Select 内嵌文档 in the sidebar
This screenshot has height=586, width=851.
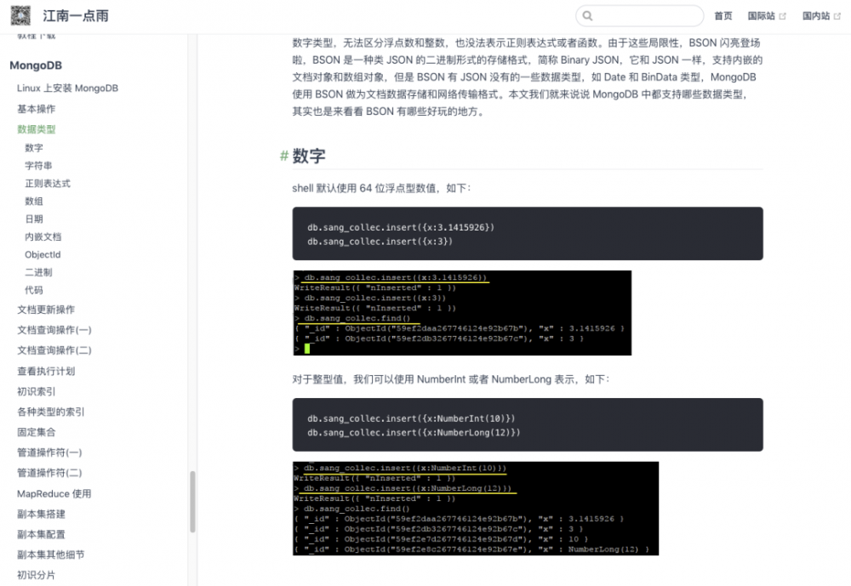point(43,236)
